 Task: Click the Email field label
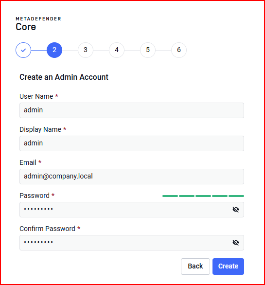[28, 162]
